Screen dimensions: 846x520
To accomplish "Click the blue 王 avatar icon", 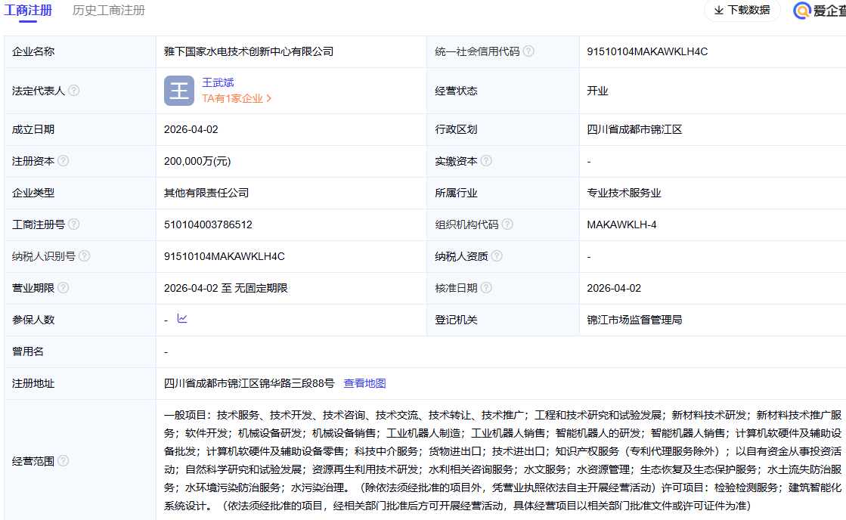I will [x=179, y=91].
